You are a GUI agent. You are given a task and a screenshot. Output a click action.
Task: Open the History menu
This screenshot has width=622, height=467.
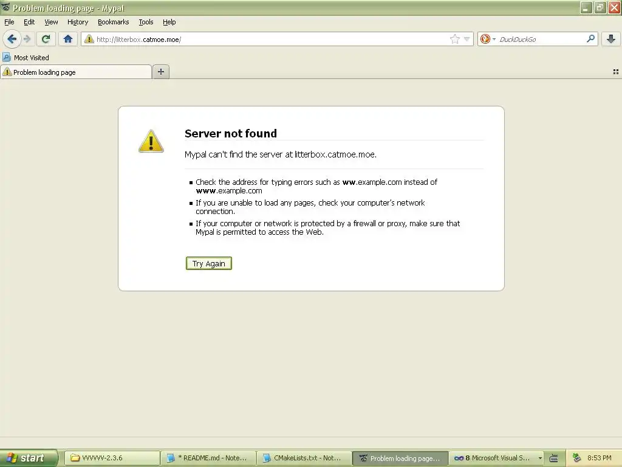click(77, 22)
